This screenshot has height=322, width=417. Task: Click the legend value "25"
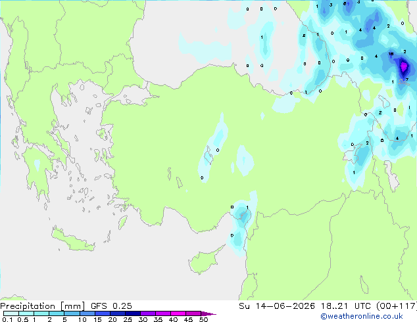click(x=128, y=319)
